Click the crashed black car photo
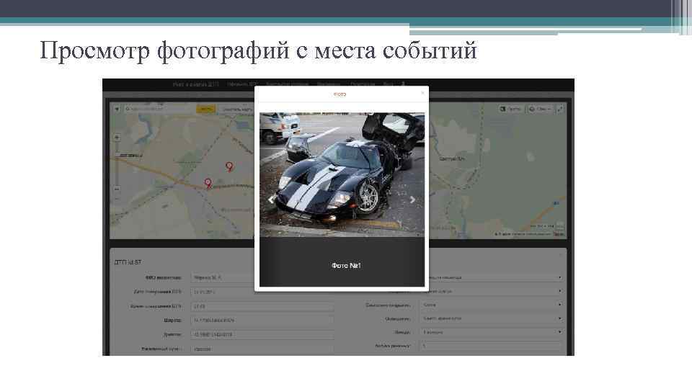Image resolution: width=692 pixels, height=389 pixels. [342, 174]
